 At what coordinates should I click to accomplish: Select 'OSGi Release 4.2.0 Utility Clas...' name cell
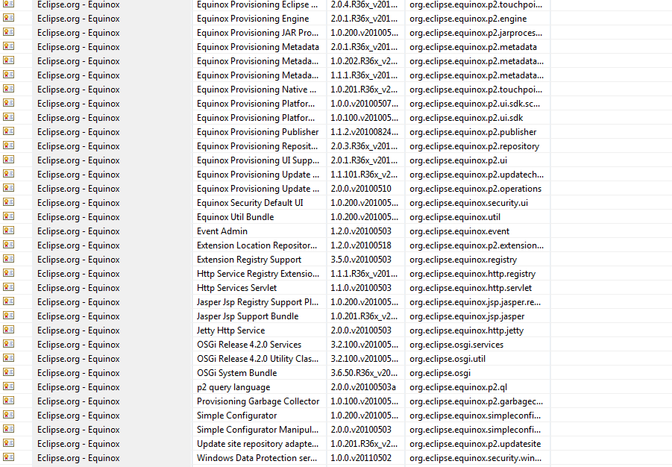pyautogui.click(x=257, y=358)
